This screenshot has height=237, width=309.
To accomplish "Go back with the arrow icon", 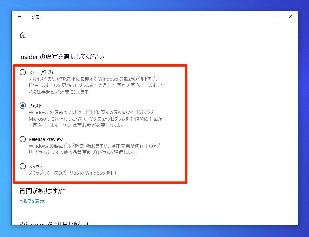I will (x=20, y=17).
